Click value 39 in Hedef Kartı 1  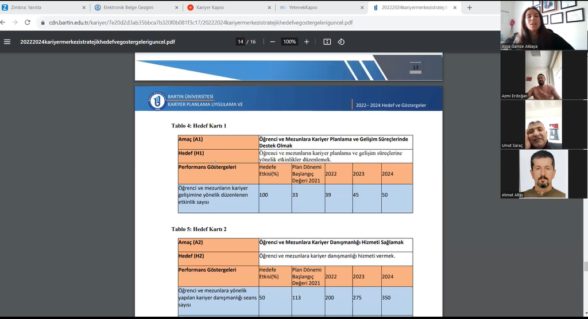tap(328, 195)
